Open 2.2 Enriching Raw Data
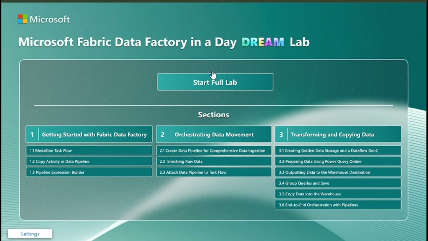This screenshot has width=428, height=241. tap(214, 161)
